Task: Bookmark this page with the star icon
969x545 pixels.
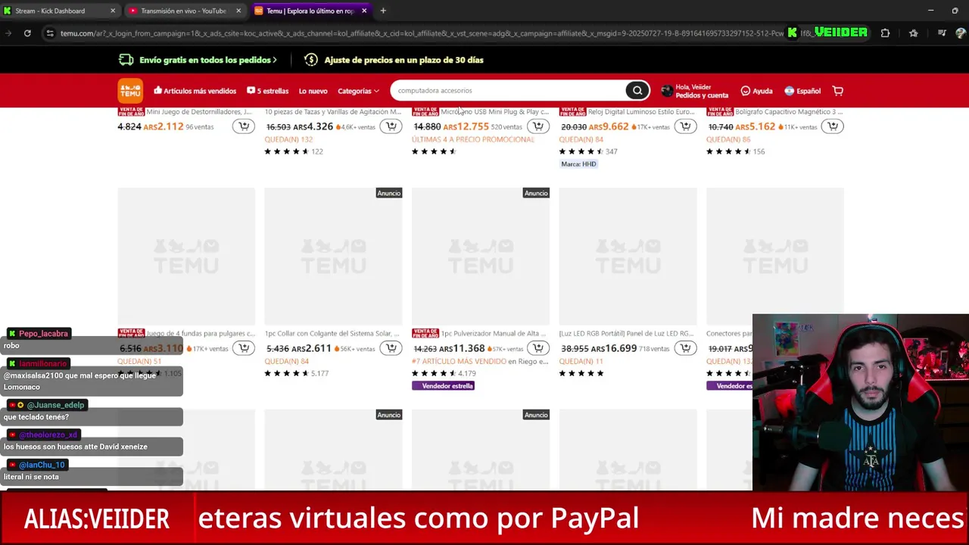Action: [x=913, y=33]
